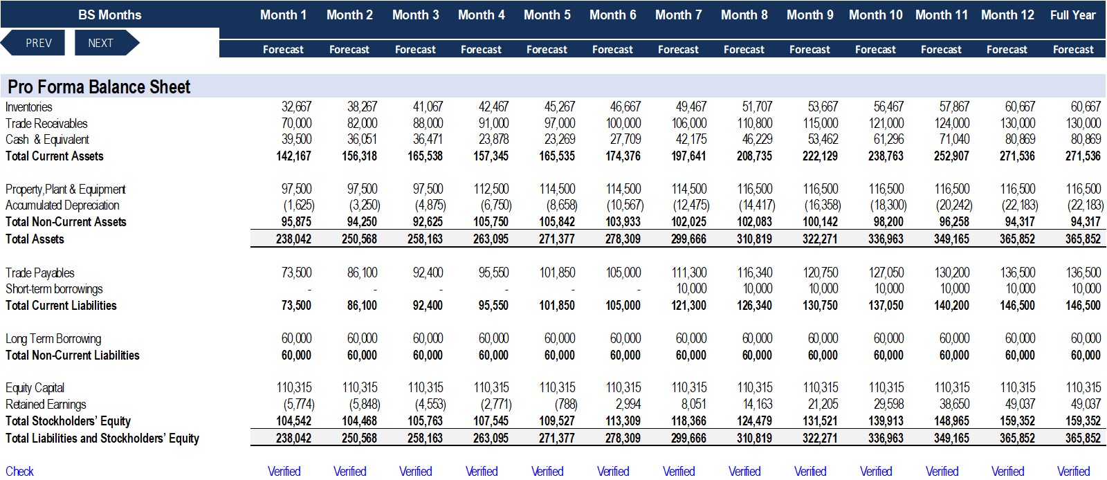Click Month 7 Short-term borrowings value 10,000

point(691,288)
